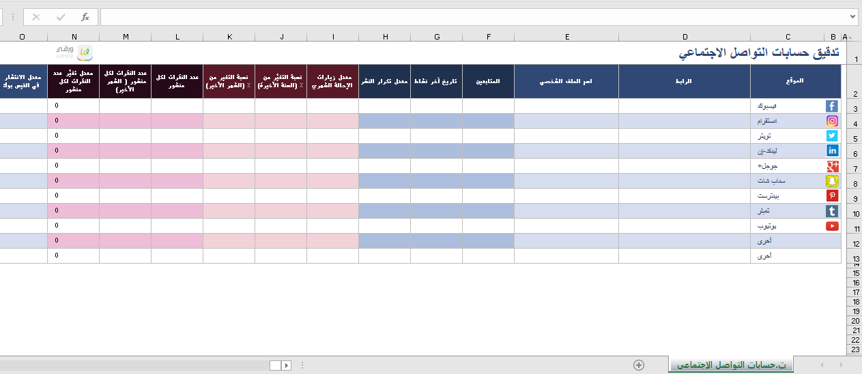The image size is (862, 374).
Task: Open Insert Function with the fx button
Action: [85, 17]
